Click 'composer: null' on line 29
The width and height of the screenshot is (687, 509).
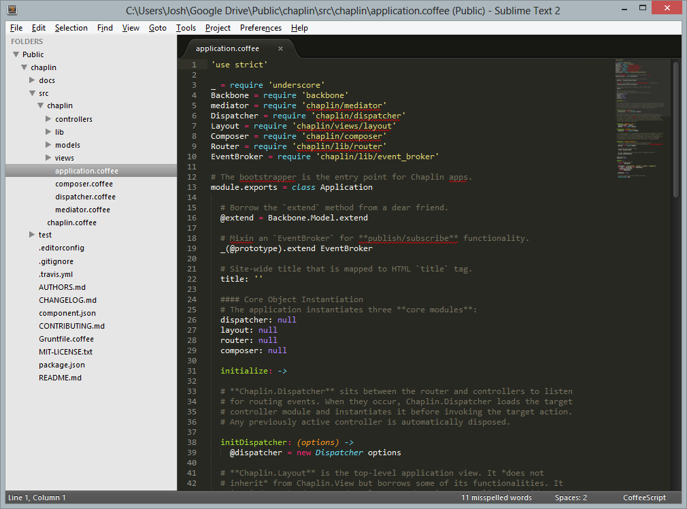(x=253, y=350)
